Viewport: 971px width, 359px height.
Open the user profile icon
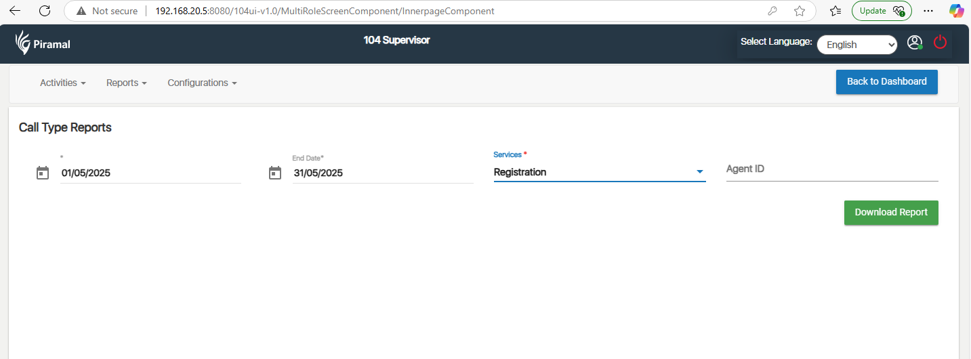tap(915, 43)
